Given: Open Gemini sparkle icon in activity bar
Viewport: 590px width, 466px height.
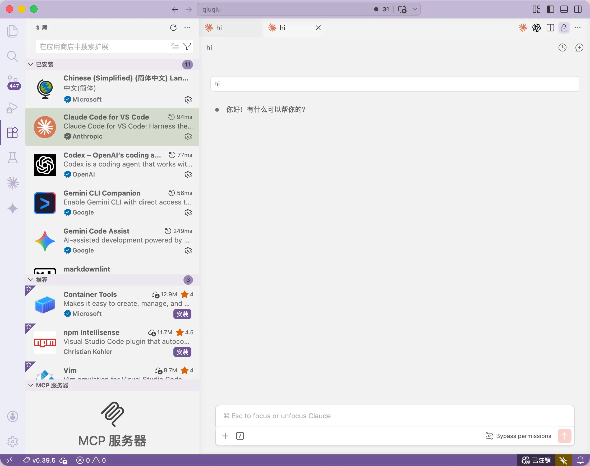Looking at the screenshot, I should pos(13,208).
